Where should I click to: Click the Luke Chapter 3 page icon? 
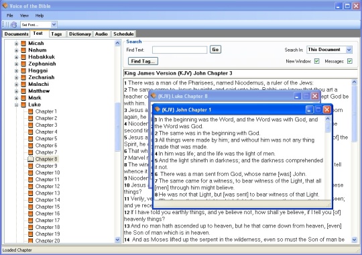pos(30,125)
